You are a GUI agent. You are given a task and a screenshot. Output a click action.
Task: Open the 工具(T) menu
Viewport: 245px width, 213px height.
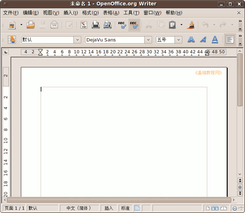point(131,13)
